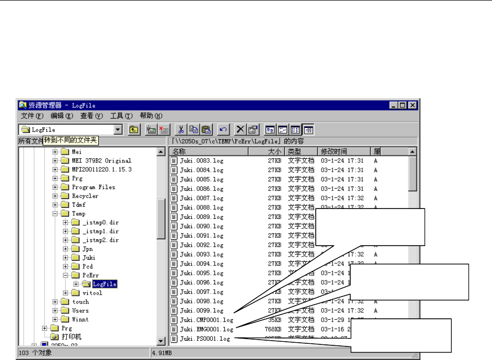Collapse the Temp folder node
Viewport: 492px width, 360px height.
coord(55,214)
